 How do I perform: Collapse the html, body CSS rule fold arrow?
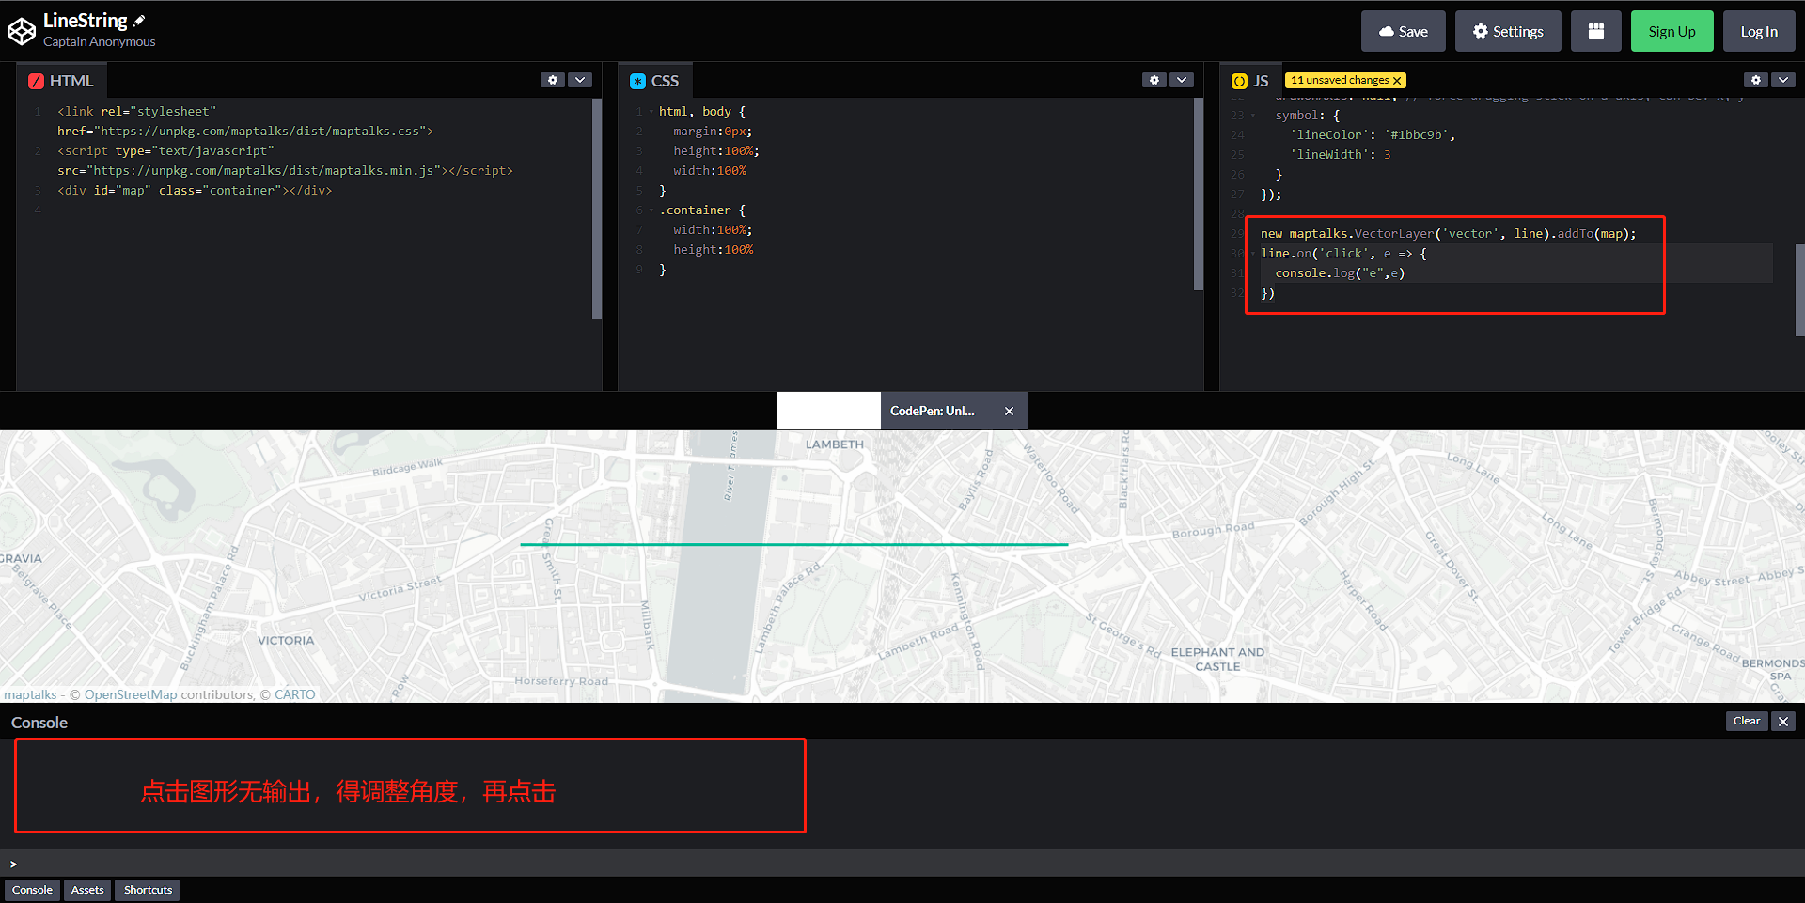click(x=651, y=112)
